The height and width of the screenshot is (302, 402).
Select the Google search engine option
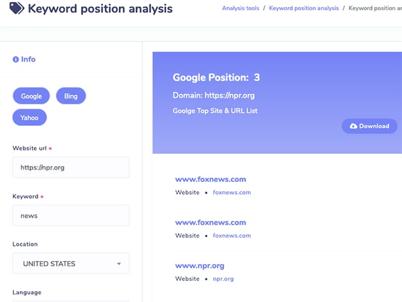(31, 96)
